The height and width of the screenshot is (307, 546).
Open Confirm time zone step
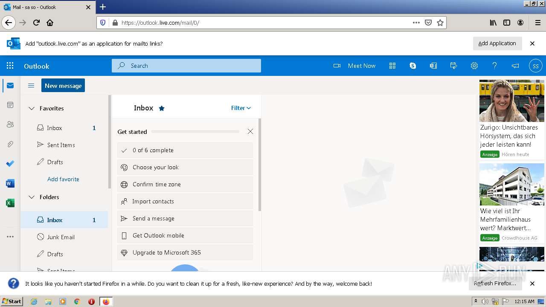click(185, 184)
